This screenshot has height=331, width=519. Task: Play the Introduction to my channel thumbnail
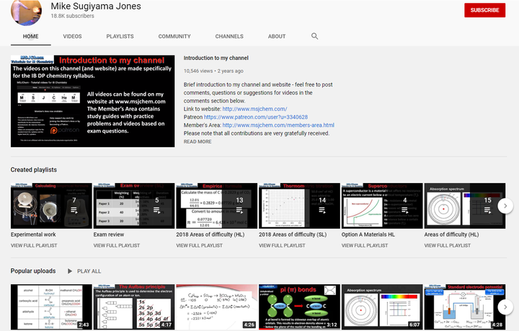(93, 101)
